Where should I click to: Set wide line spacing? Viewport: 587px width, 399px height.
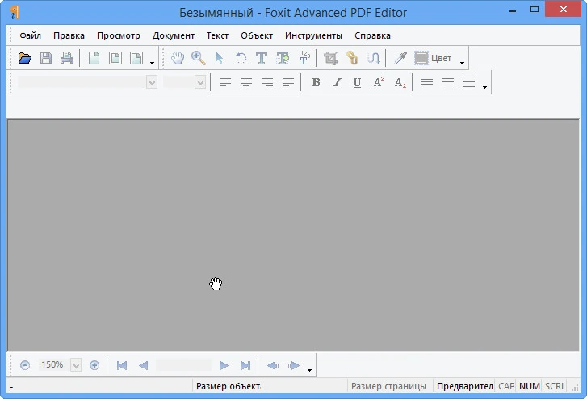(x=468, y=82)
